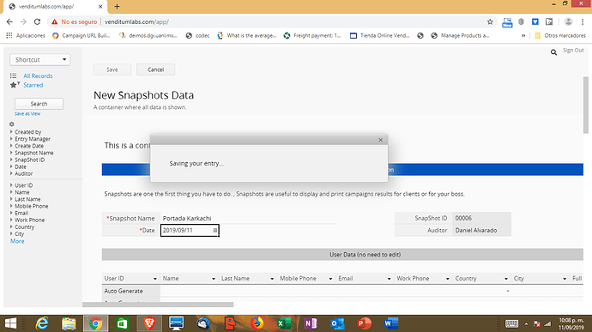Click the Cancel button

(x=155, y=69)
